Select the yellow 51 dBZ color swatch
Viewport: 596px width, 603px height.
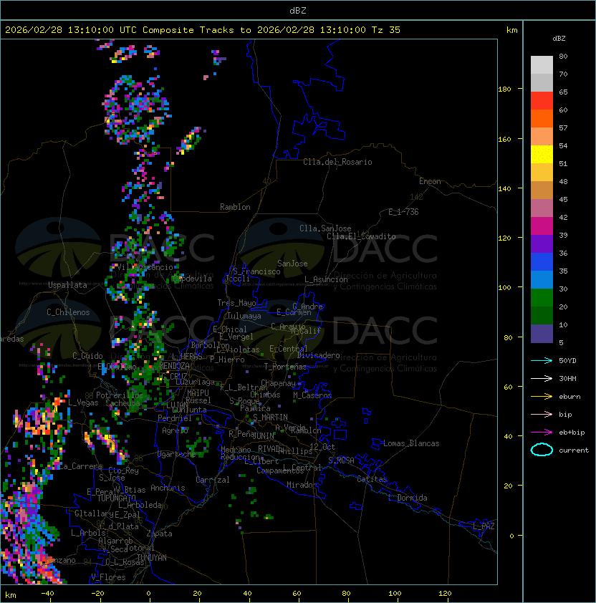(542, 155)
